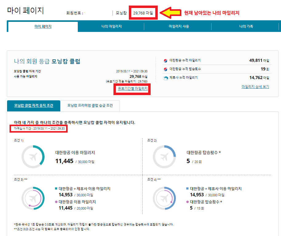Image resolution: width=281 pixels, height=236 pixels.
Task: Select 모닝캄 클럽 자격 유지 조건 tab
Action: [x=34, y=106]
